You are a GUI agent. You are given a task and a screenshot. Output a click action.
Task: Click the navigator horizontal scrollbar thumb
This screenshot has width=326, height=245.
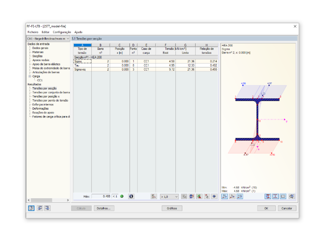(x=42, y=200)
